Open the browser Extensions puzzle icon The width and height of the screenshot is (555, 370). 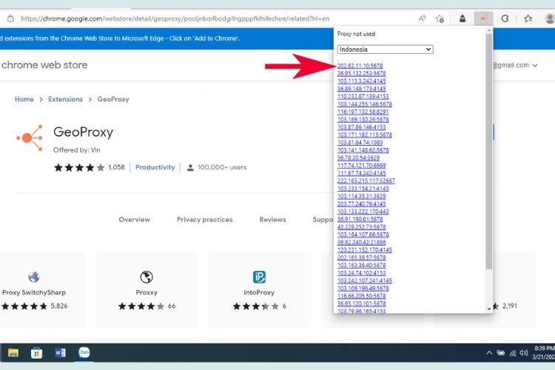point(505,18)
